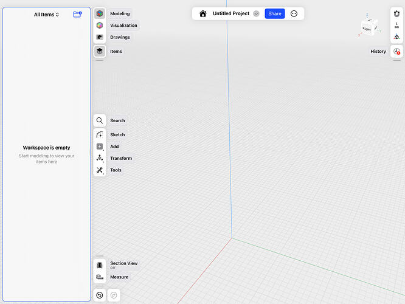
Task: Open the Tools menu
Action: (x=100, y=170)
